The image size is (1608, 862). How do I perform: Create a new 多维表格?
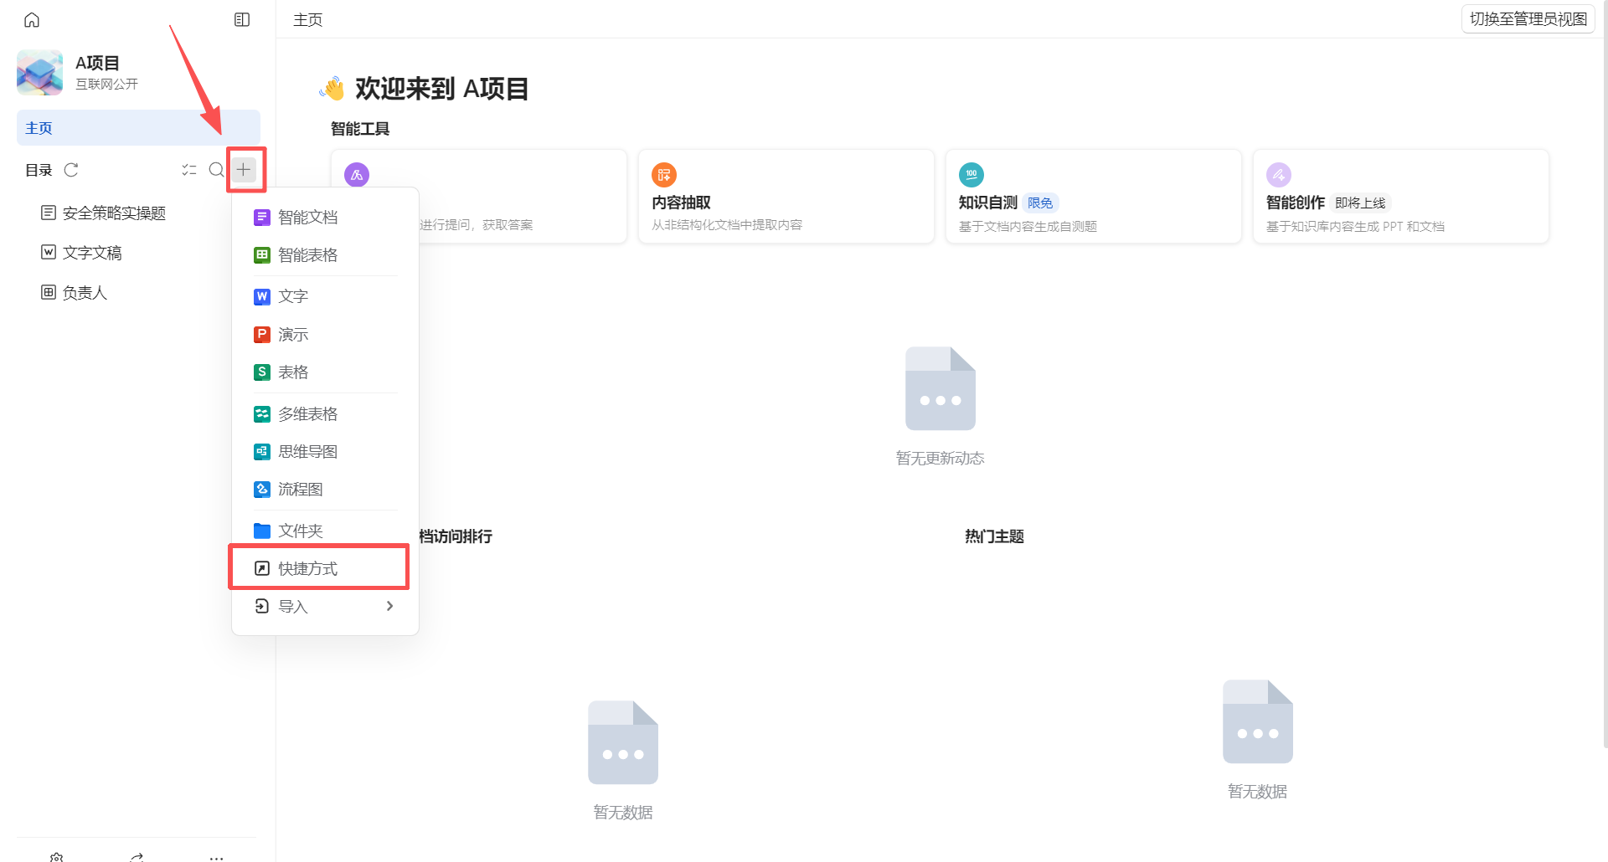click(x=325, y=414)
